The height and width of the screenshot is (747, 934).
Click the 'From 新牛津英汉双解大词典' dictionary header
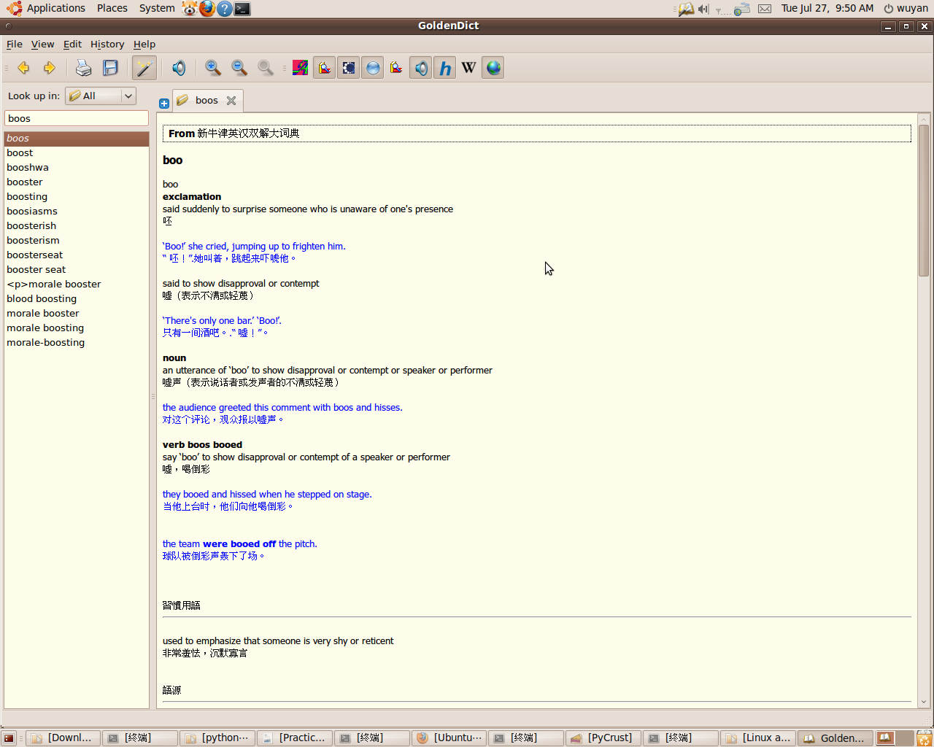pos(536,133)
